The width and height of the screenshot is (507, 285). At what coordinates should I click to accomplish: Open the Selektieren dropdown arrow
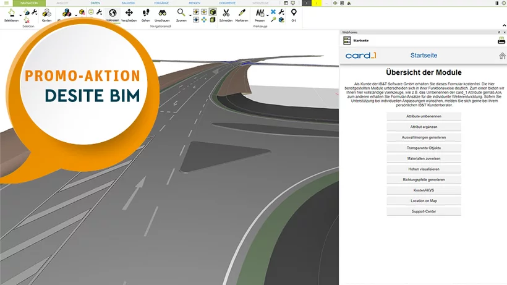[x=20, y=15]
